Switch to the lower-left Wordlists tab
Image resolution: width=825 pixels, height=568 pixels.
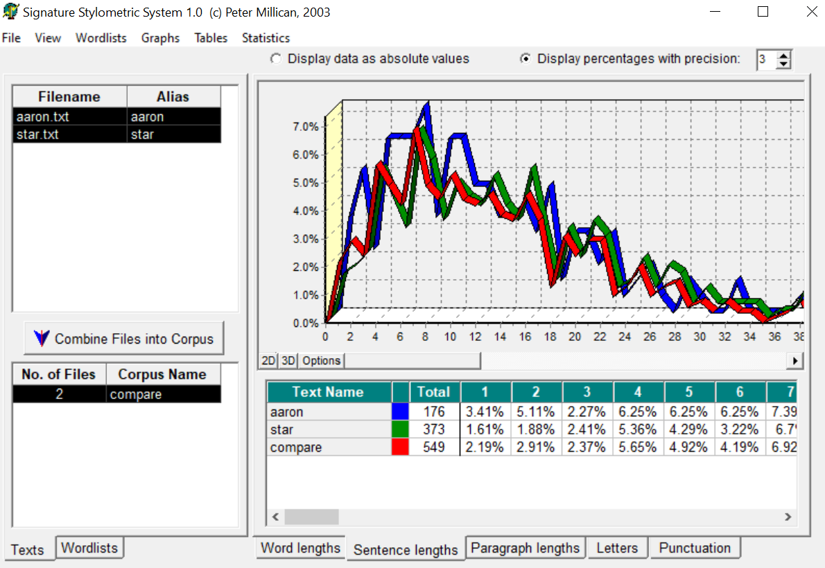click(x=89, y=547)
